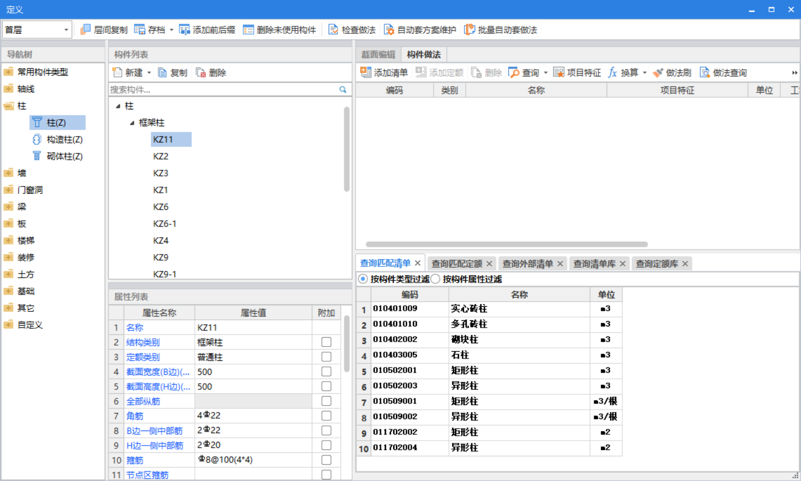Click the 名称 property link
The height and width of the screenshot is (481, 801).
[135, 328]
